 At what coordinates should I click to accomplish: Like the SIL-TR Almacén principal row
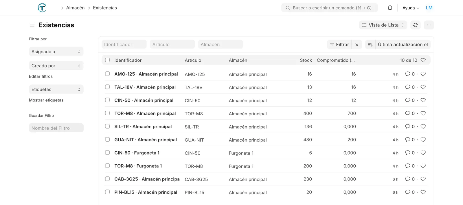(423, 127)
